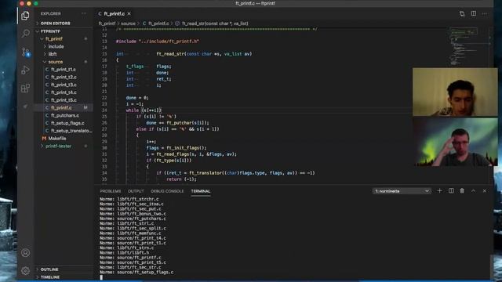The image size is (502, 282).
Task: Click the top webcam video thumbnail
Action: pyautogui.click(x=455, y=92)
